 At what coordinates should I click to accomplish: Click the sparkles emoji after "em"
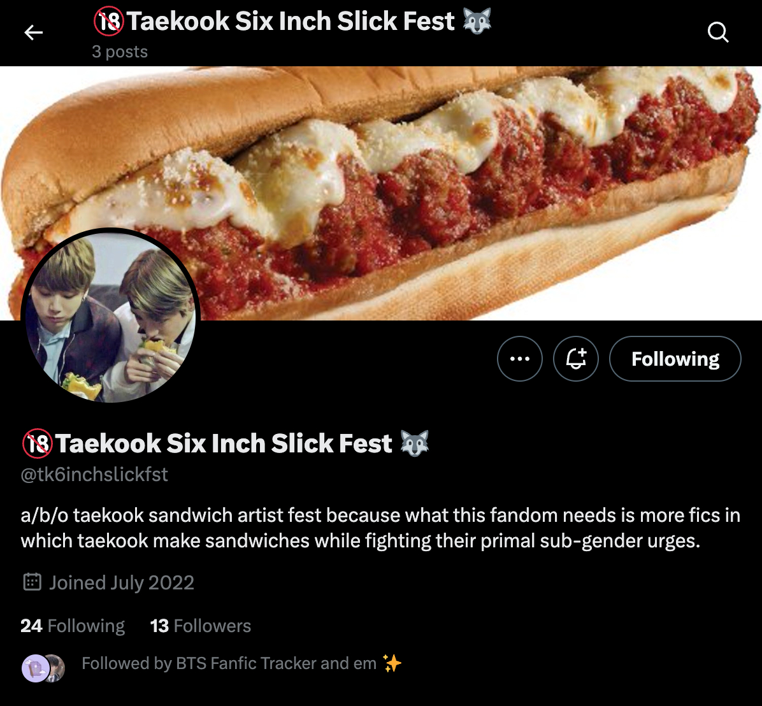(392, 663)
